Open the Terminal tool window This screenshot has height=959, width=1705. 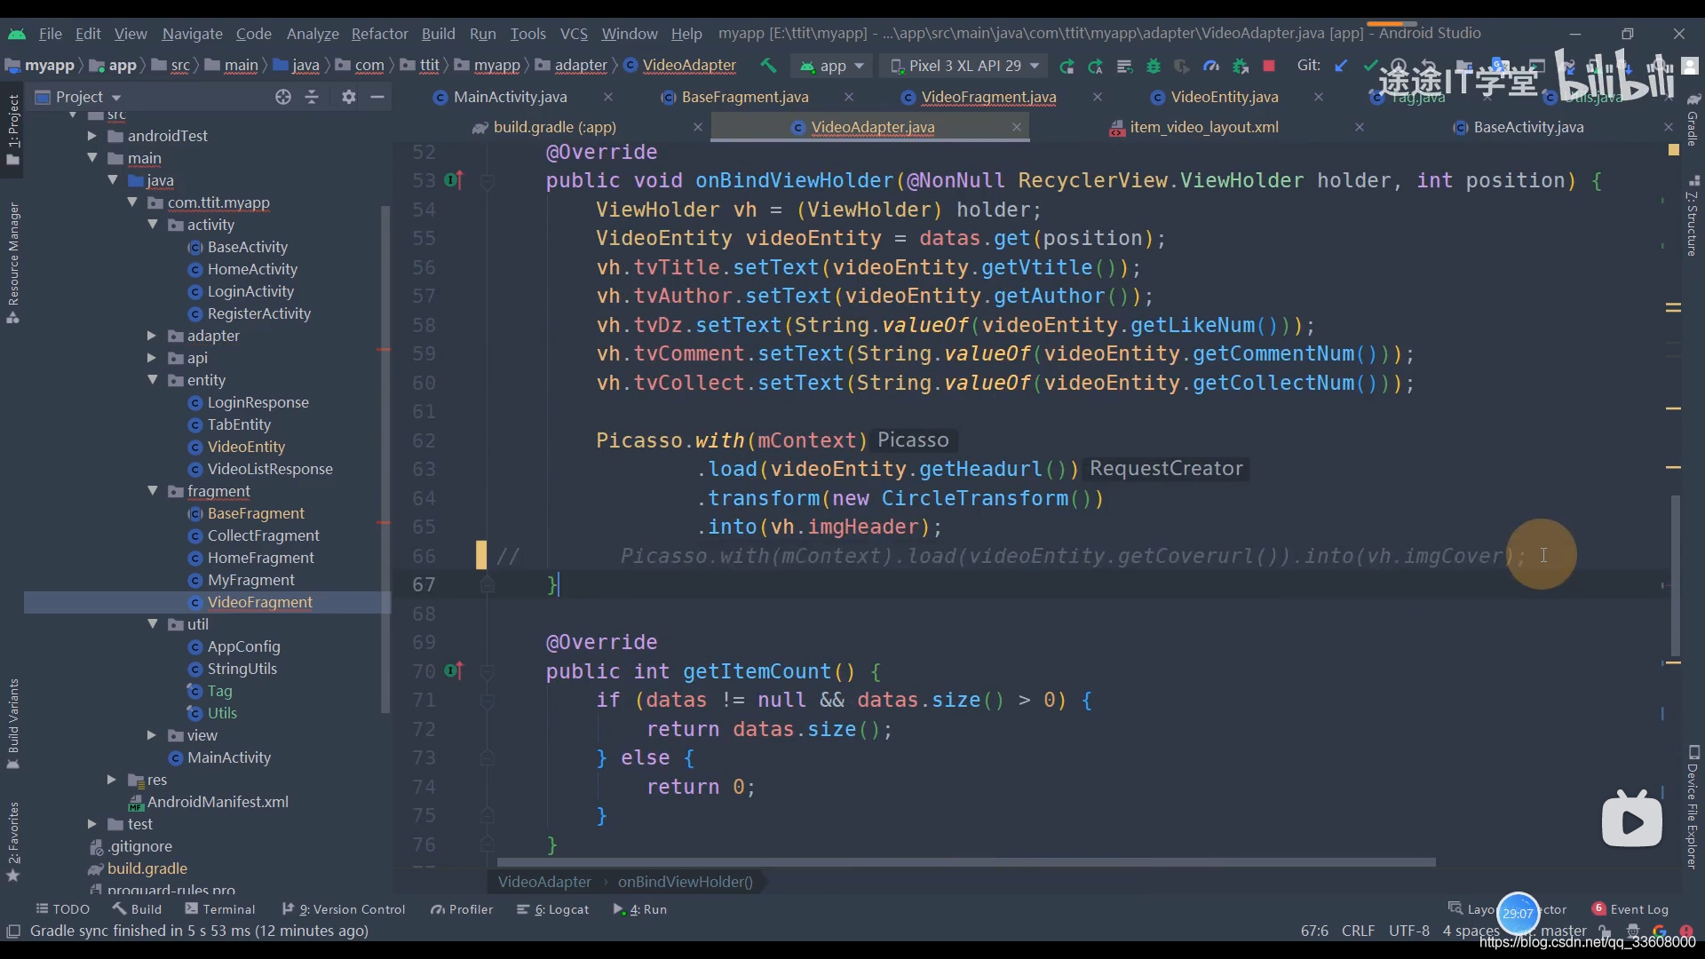(x=220, y=909)
